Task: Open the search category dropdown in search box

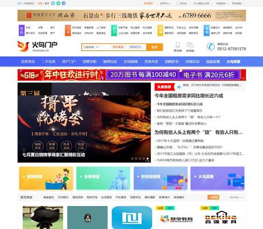Action: [x=91, y=47]
